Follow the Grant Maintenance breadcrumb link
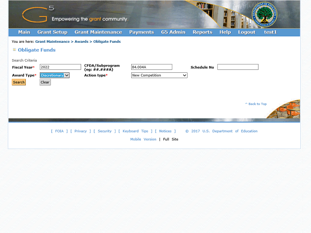Viewport: 311px width, 233px height. pos(52,42)
